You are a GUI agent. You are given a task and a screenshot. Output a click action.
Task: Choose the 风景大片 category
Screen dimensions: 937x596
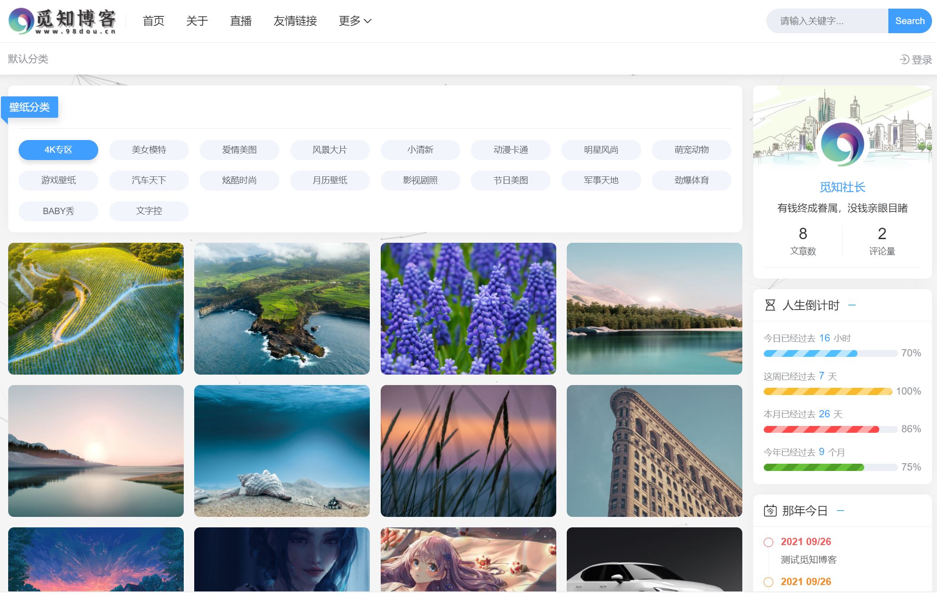click(x=330, y=150)
